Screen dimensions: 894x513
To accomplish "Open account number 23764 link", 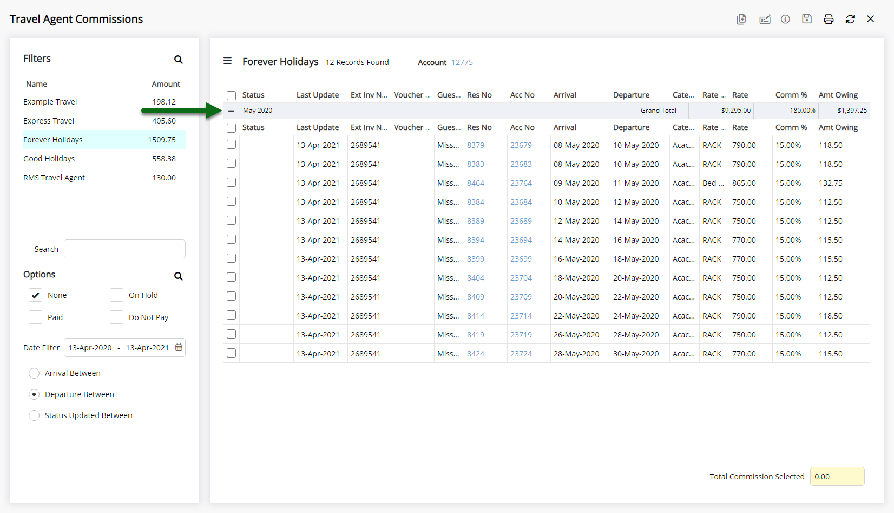I will click(x=521, y=183).
